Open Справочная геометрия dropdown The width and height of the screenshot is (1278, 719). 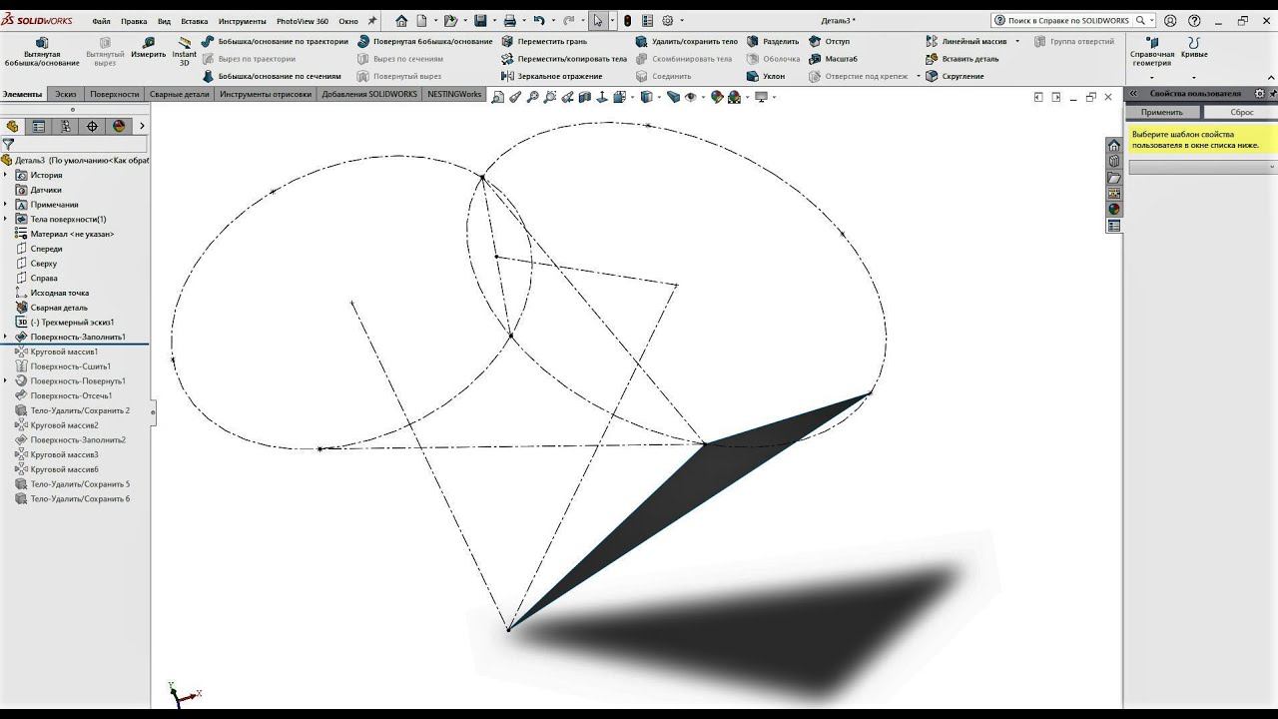pyautogui.click(x=1152, y=78)
